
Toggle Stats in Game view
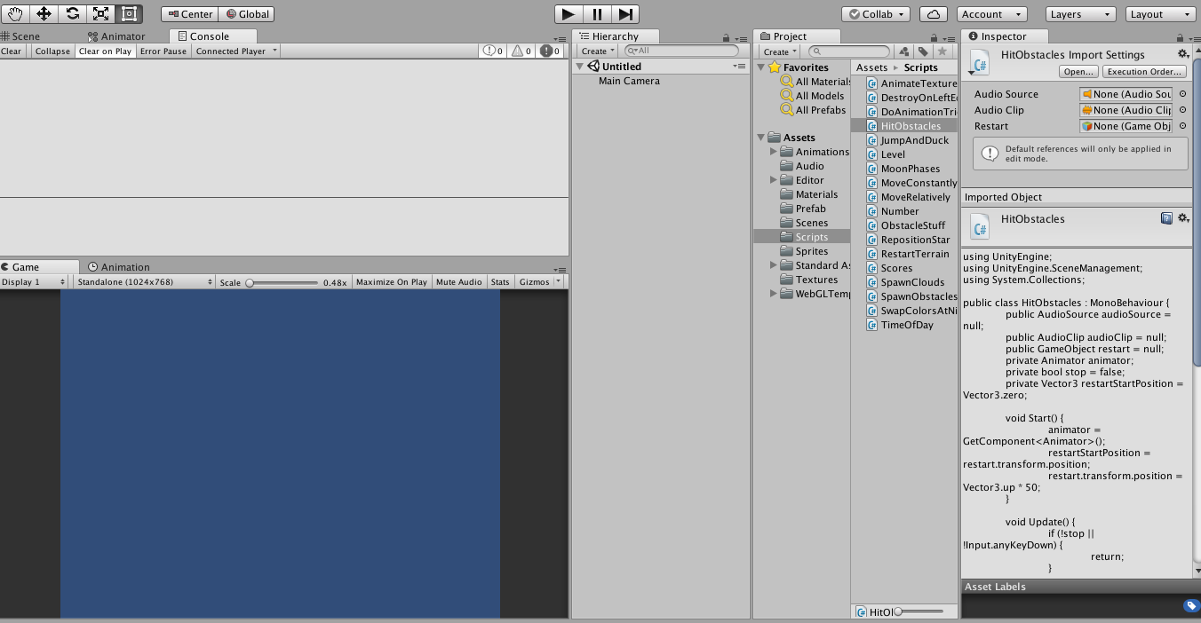500,281
